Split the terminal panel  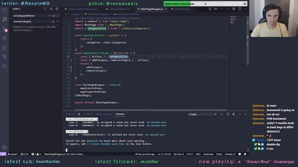(228, 114)
